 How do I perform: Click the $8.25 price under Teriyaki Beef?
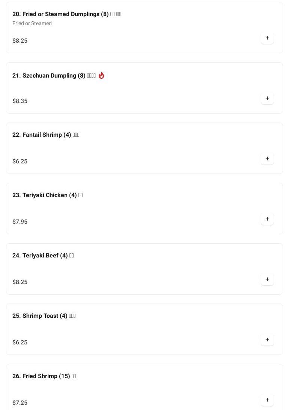tap(20, 282)
